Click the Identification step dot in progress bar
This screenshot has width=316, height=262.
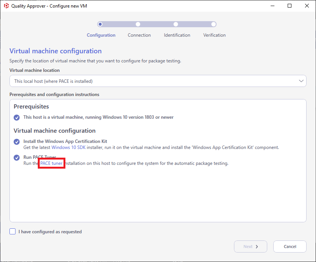pyautogui.click(x=176, y=24)
